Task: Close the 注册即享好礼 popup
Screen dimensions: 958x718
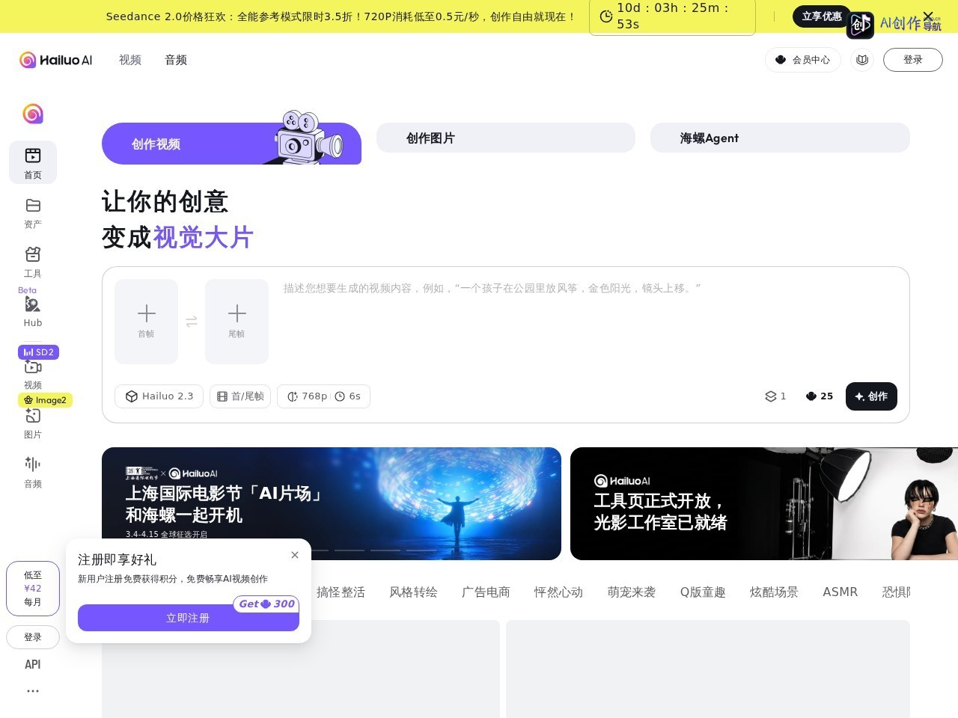Action: tap(295, 555)
